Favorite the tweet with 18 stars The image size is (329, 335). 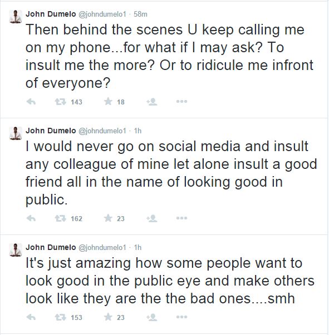pos(109,102)
